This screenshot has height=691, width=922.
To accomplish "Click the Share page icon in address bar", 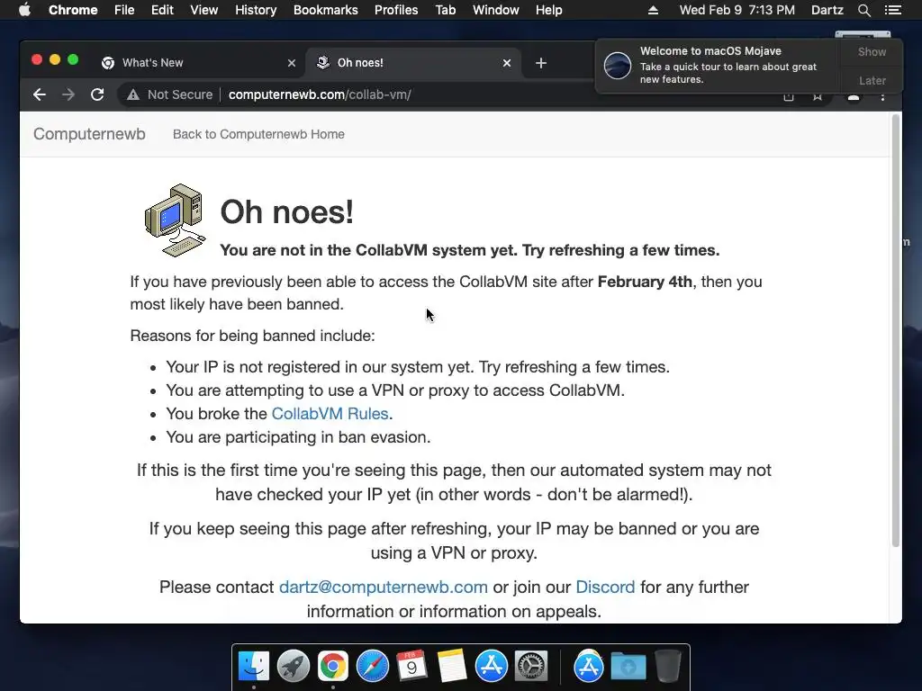I will pyautogui.click(x=789, y=96).
